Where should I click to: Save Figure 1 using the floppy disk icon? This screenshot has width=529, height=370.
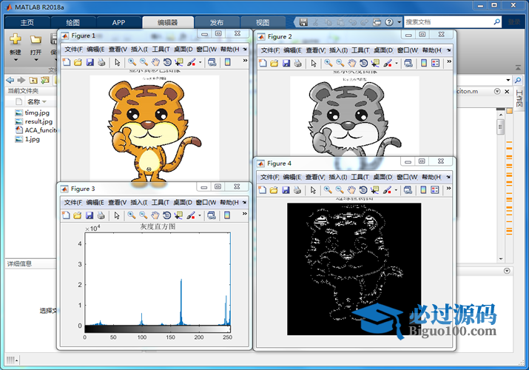tap(90, 62)
